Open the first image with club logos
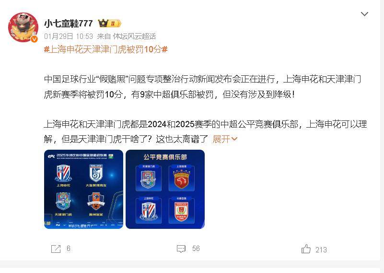 tap(83, 189)
